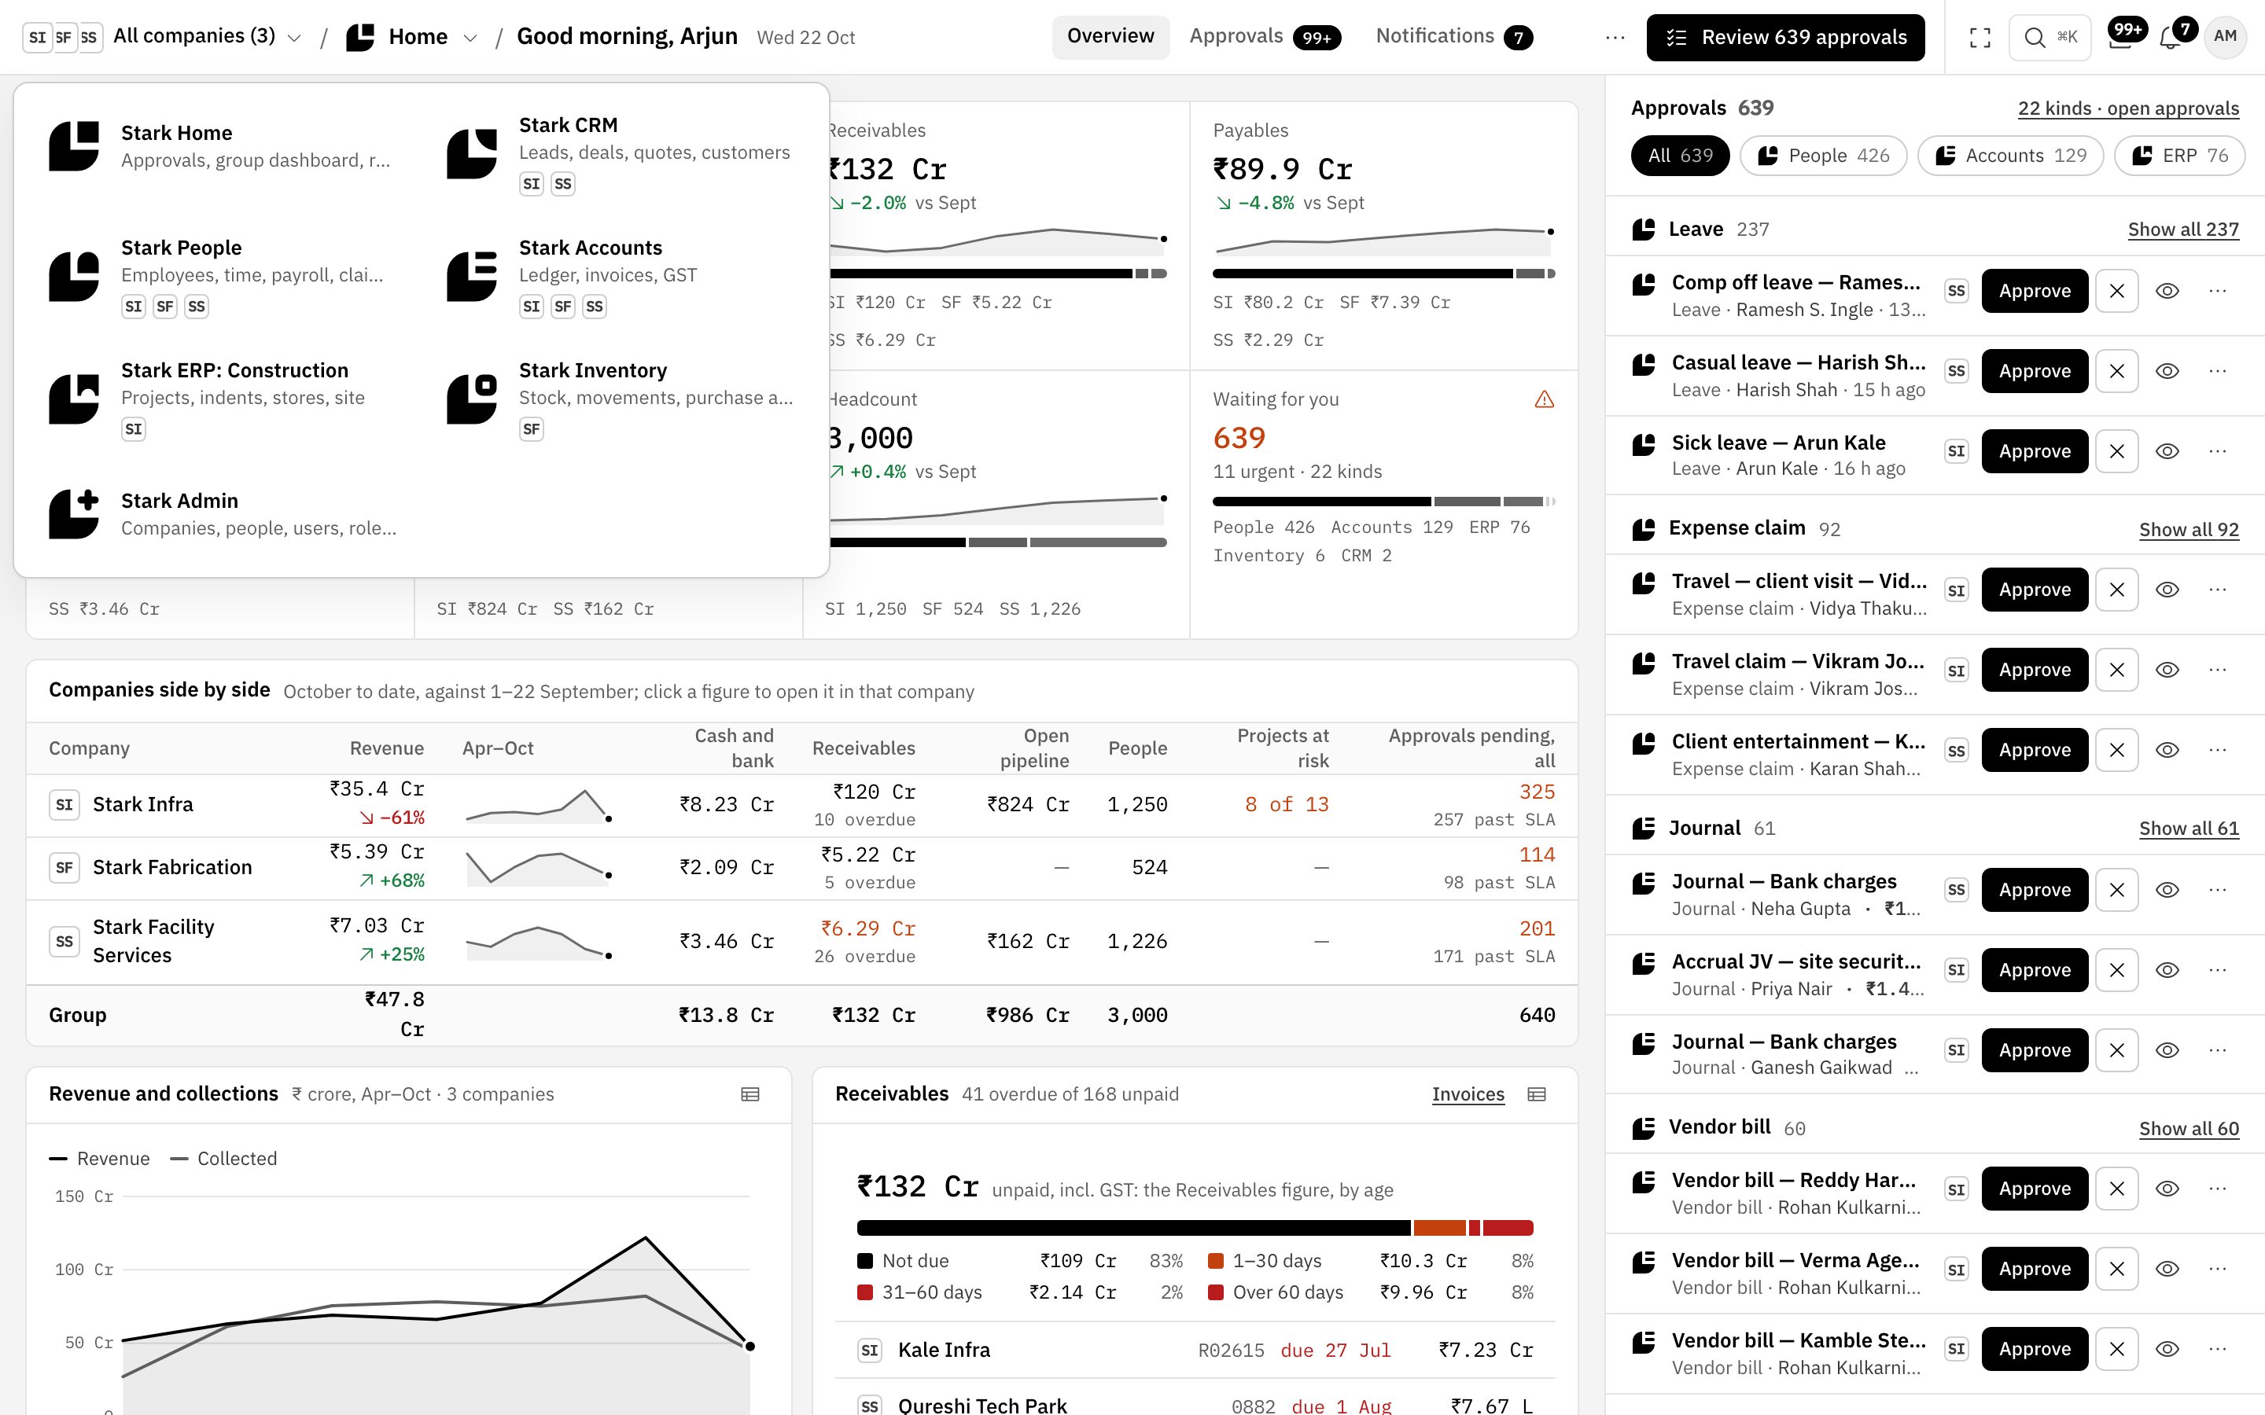Switch to the Notifications tab
The width and height of the screenshot is (2265, 1415).
coord(1453,36)
